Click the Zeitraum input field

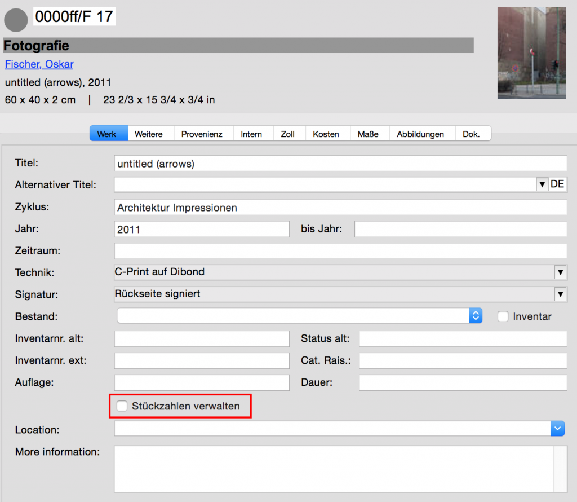(340, 251)
